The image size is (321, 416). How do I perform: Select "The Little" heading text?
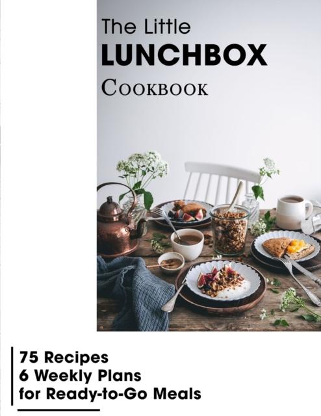tap(146, 26)
